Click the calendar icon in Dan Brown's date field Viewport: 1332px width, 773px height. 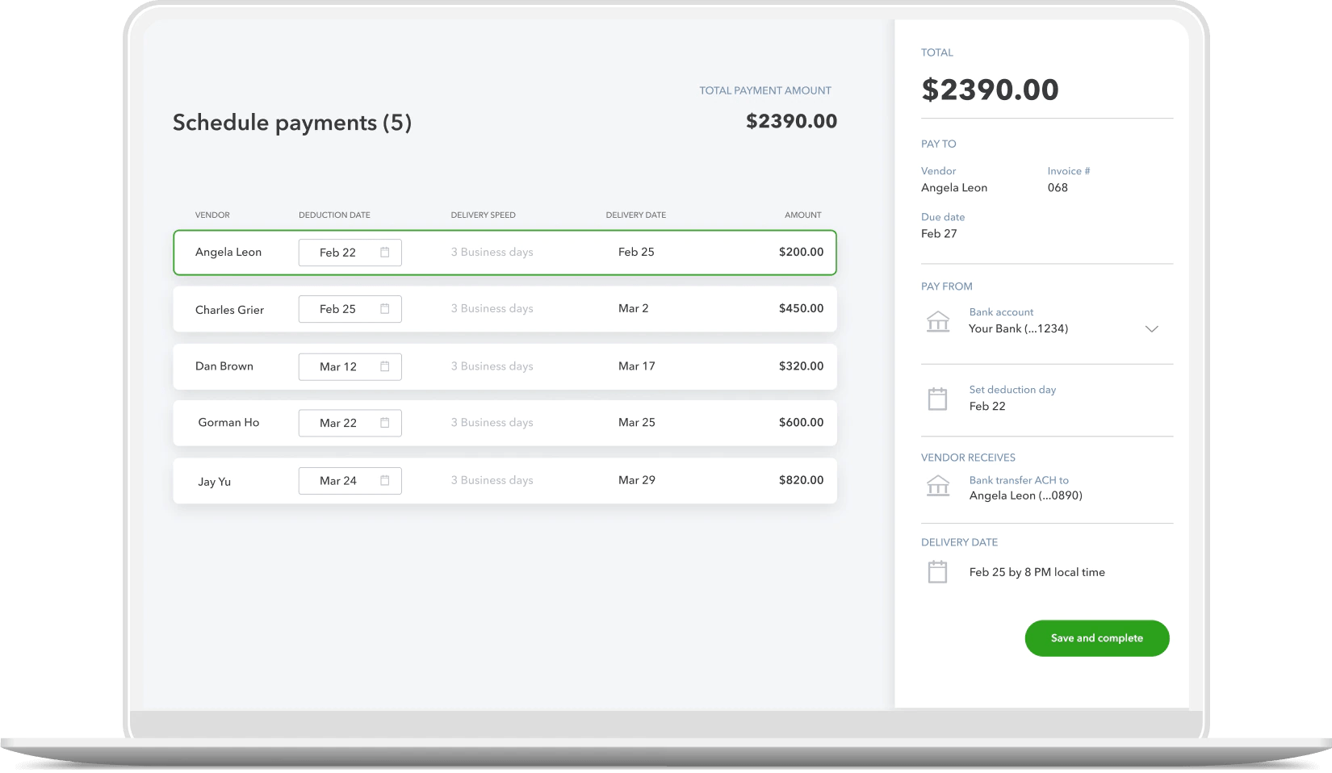pyautogui.click(x=386, y=366)
